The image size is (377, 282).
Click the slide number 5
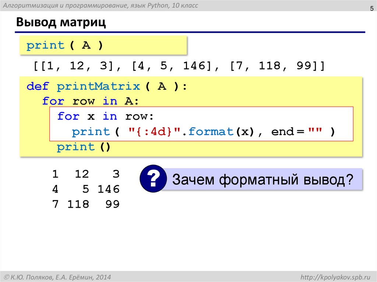click(372, 9)
